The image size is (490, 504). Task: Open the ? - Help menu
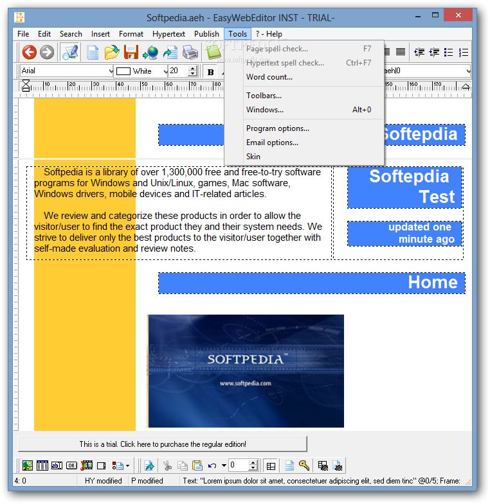[x=269, y=34]
